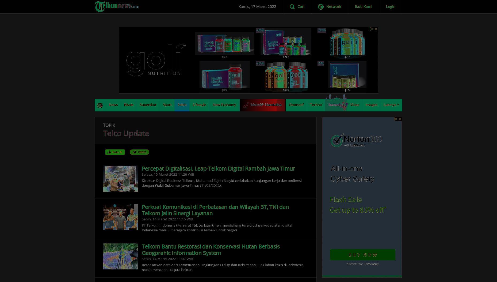The image size is (497, 282).
Task: Click the Goli Nutrition logo in ad
Action: coord(156,60)
